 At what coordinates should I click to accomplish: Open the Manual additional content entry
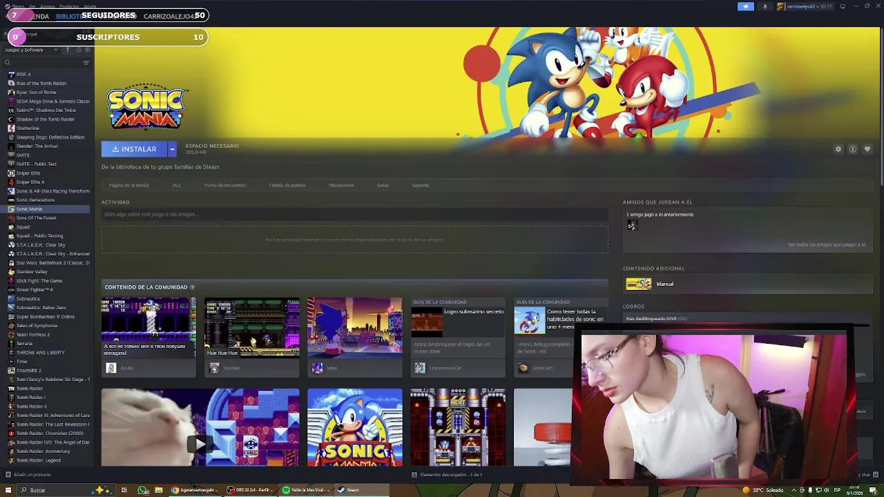tap(749, 284)
